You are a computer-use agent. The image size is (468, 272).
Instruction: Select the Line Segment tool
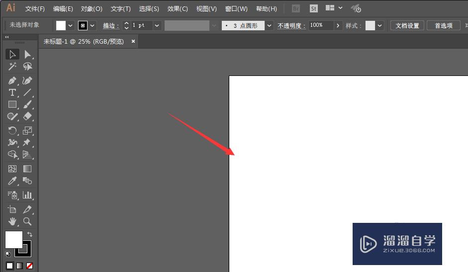(27, 92)
